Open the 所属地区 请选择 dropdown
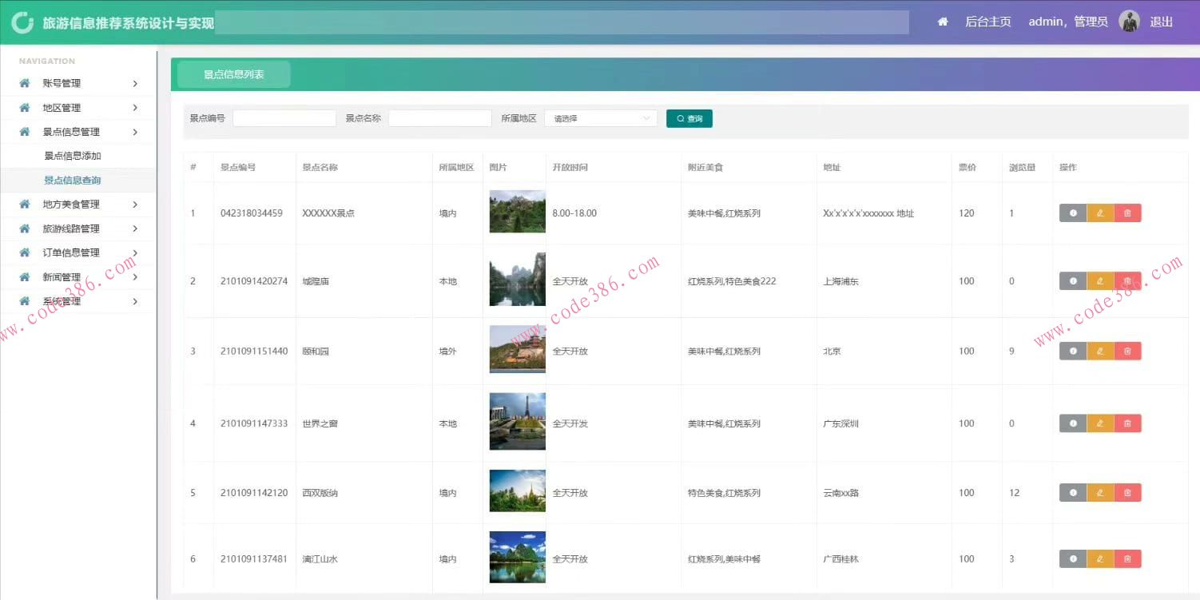Image resolution: width=1200 pixels, height=600 pixels. pos(600,117)
